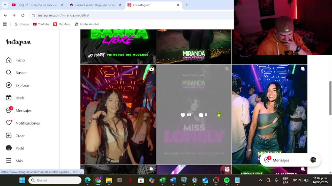Open the My Maps bookmark

(x=62, y=24)
